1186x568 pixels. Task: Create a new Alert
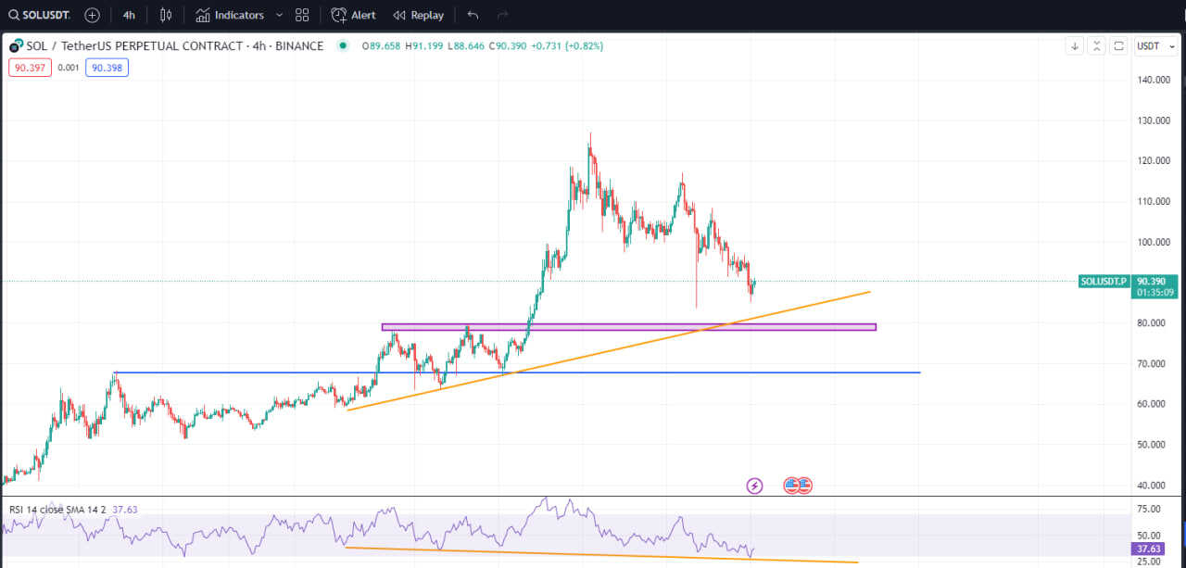[354, 15]
